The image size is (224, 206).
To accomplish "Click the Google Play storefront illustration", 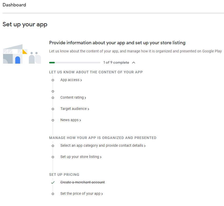I will coord(22,54).
